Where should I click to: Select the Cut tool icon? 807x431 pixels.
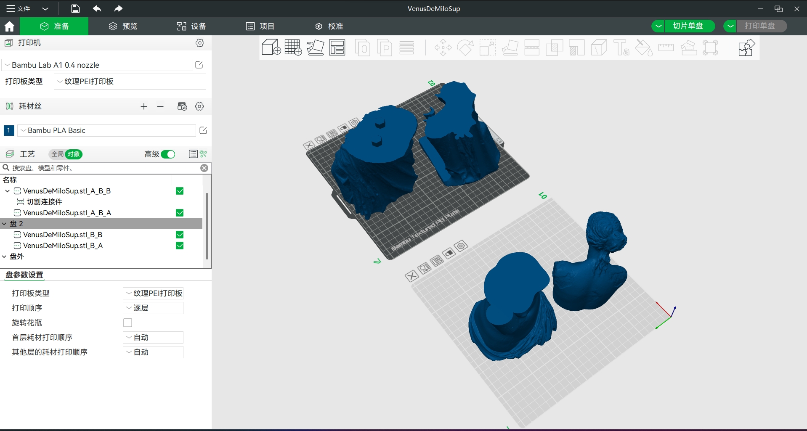coord(532,48)
